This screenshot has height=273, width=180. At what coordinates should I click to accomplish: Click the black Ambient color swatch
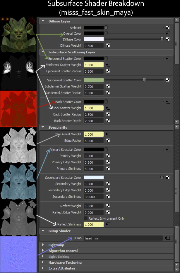pos(93,27)
